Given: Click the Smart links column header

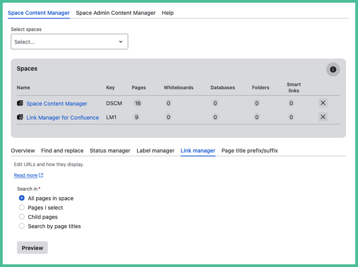Looking at the screenshot, I should click(x=294, y=88).
